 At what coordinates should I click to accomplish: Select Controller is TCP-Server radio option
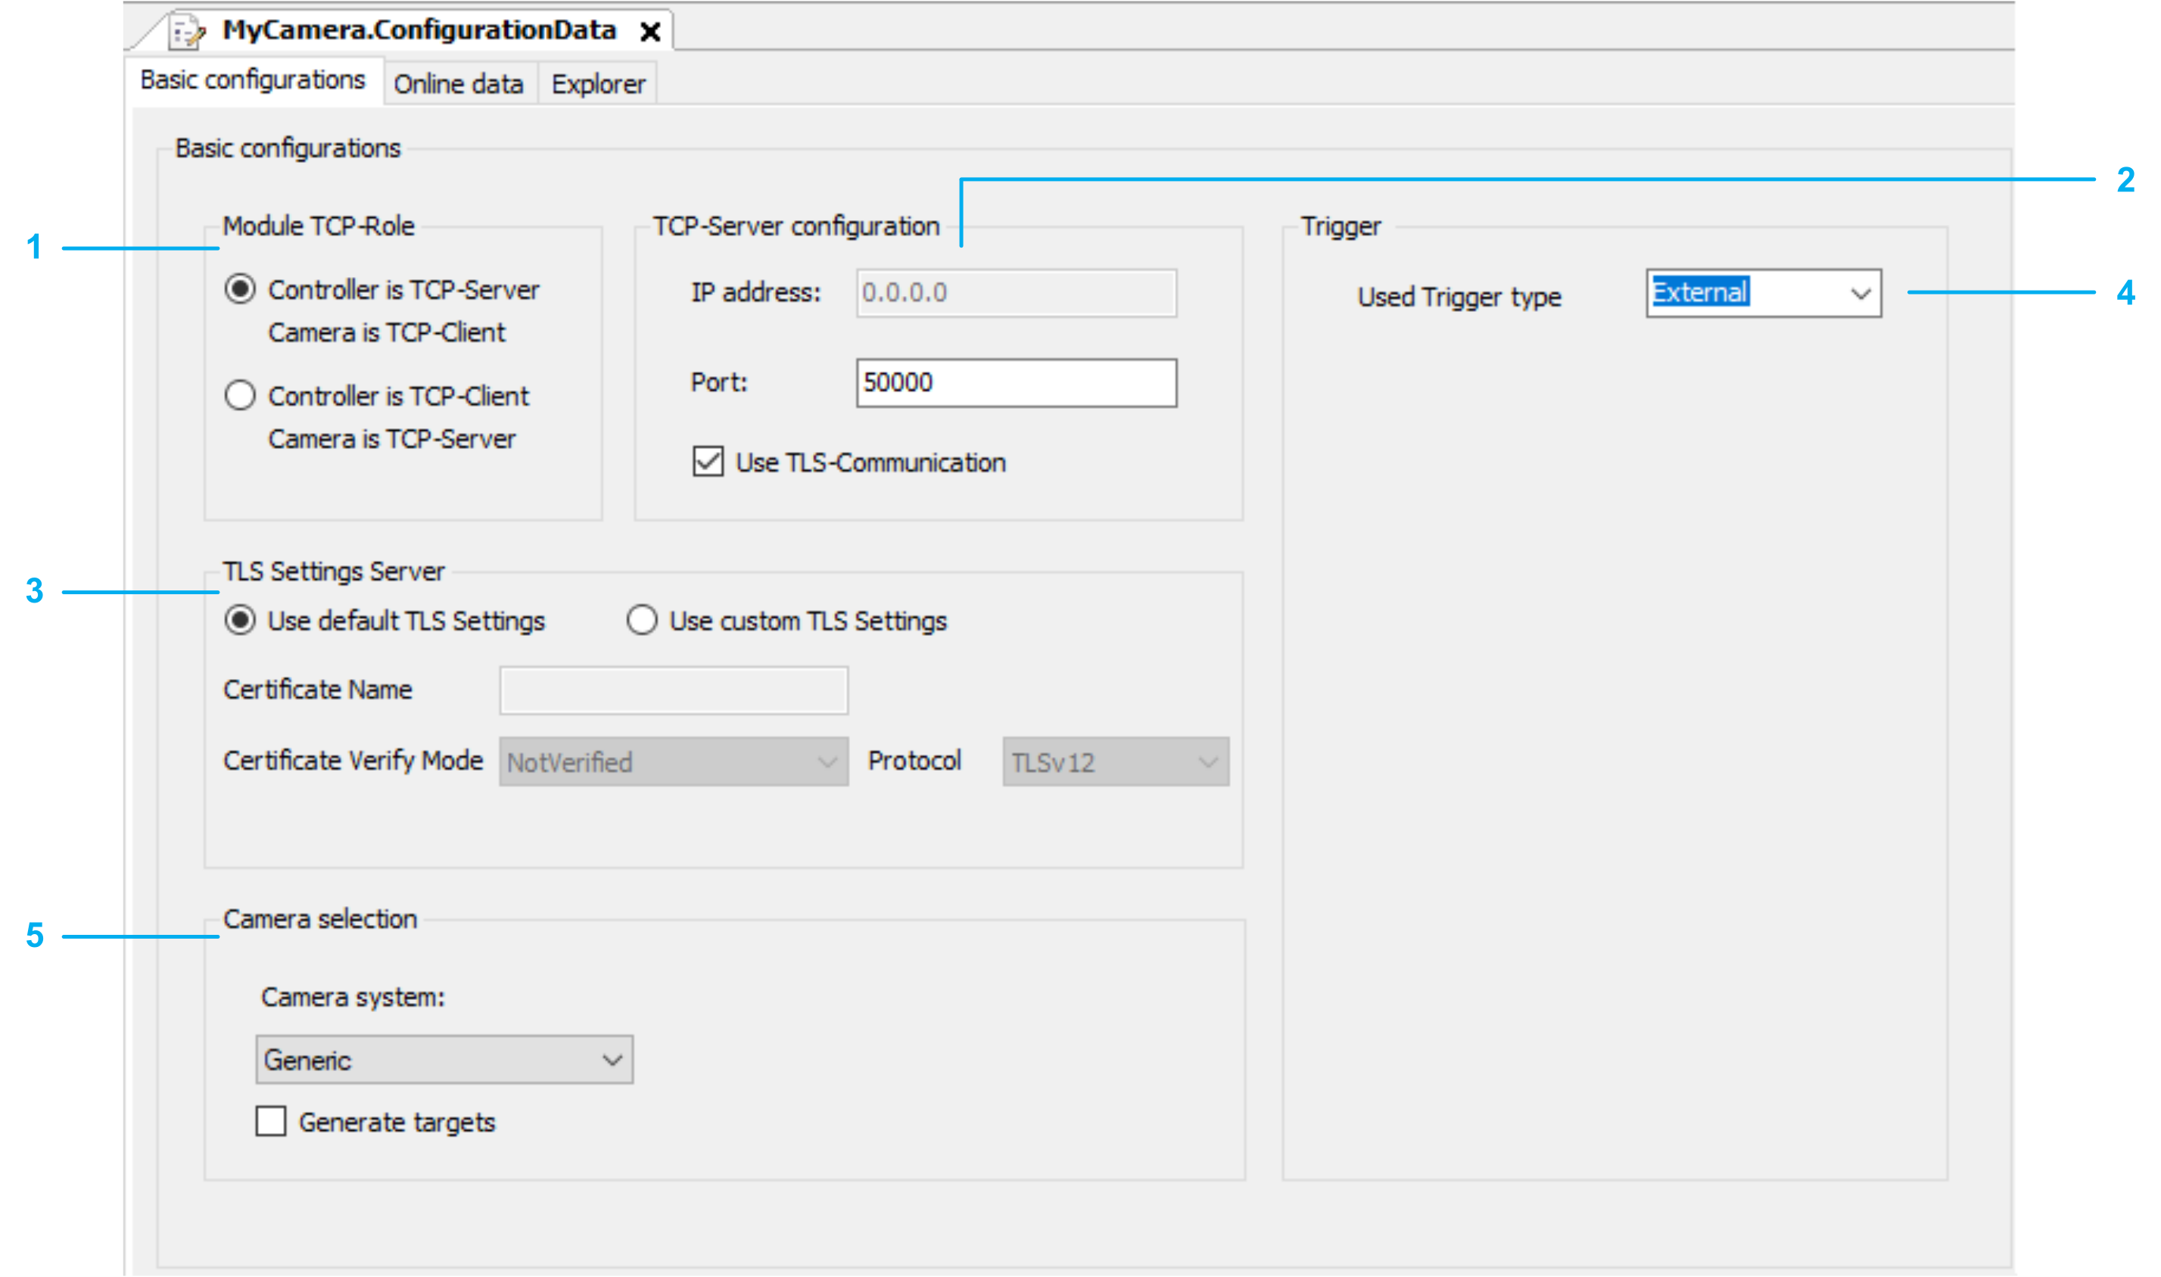[x=240, y=289]
